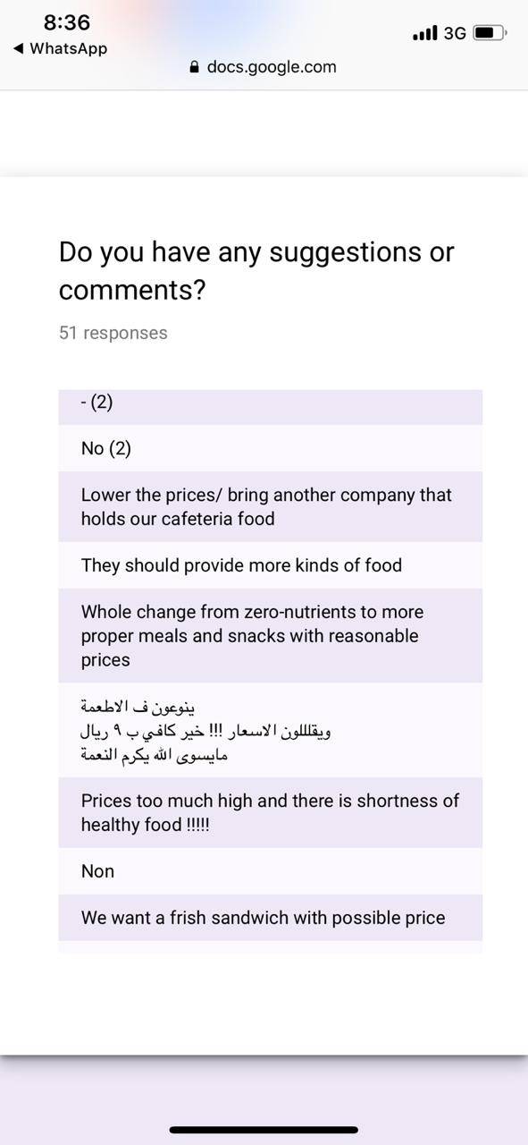Viewport: 528px width, 1145px height.
Task: Select the 'No (2)' response row
Action: click(x=271, y=448)
